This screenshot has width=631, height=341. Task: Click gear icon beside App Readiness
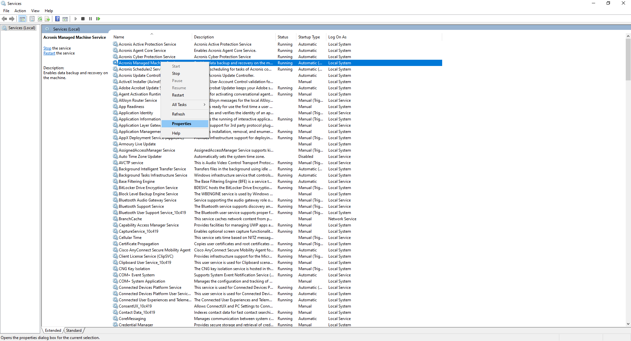(115, 106)
